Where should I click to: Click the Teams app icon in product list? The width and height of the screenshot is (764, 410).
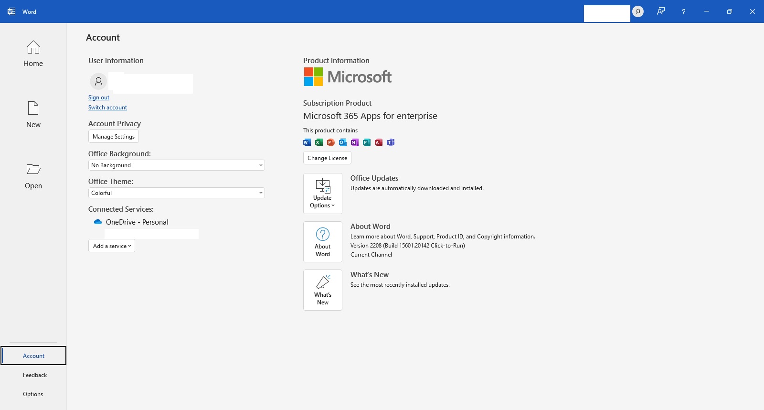[391, 142]
